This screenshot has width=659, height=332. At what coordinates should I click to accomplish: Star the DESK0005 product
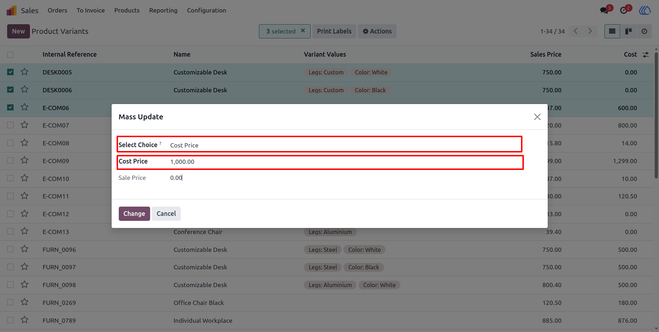[x=25, y=72]
